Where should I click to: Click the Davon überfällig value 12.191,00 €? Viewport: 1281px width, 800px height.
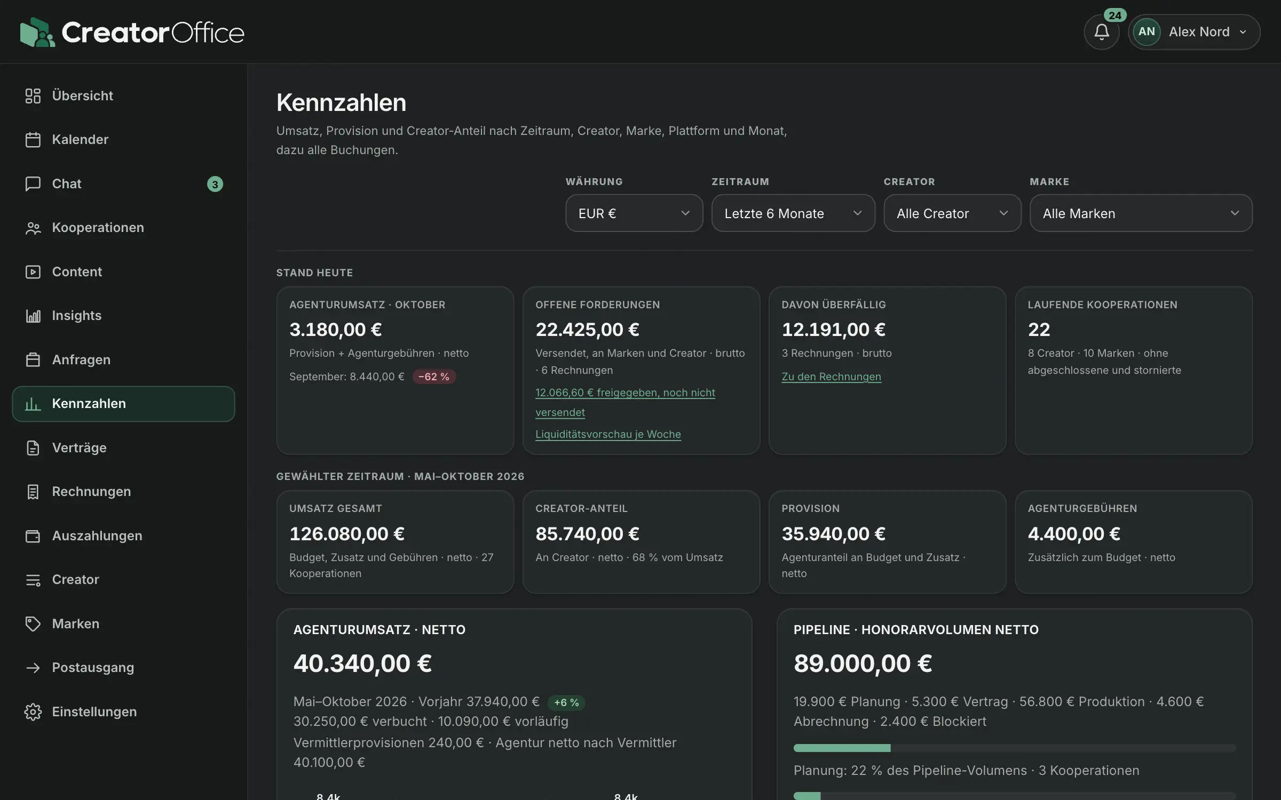[x=833, y=329]
